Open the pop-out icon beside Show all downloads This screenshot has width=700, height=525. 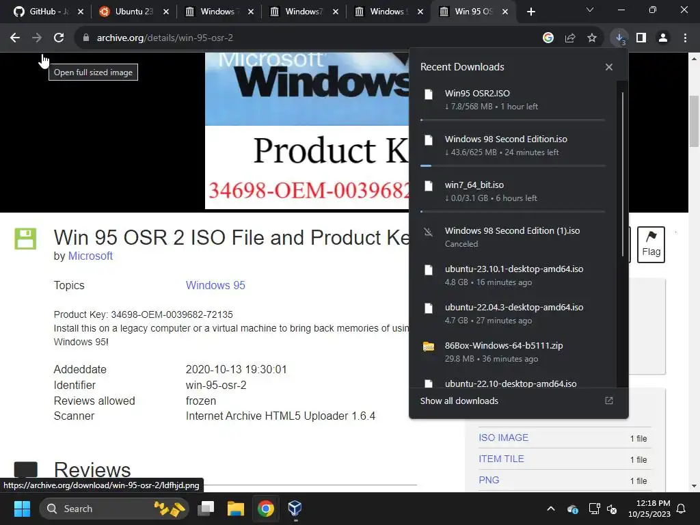pyautogui.click(x=609, y=401)
